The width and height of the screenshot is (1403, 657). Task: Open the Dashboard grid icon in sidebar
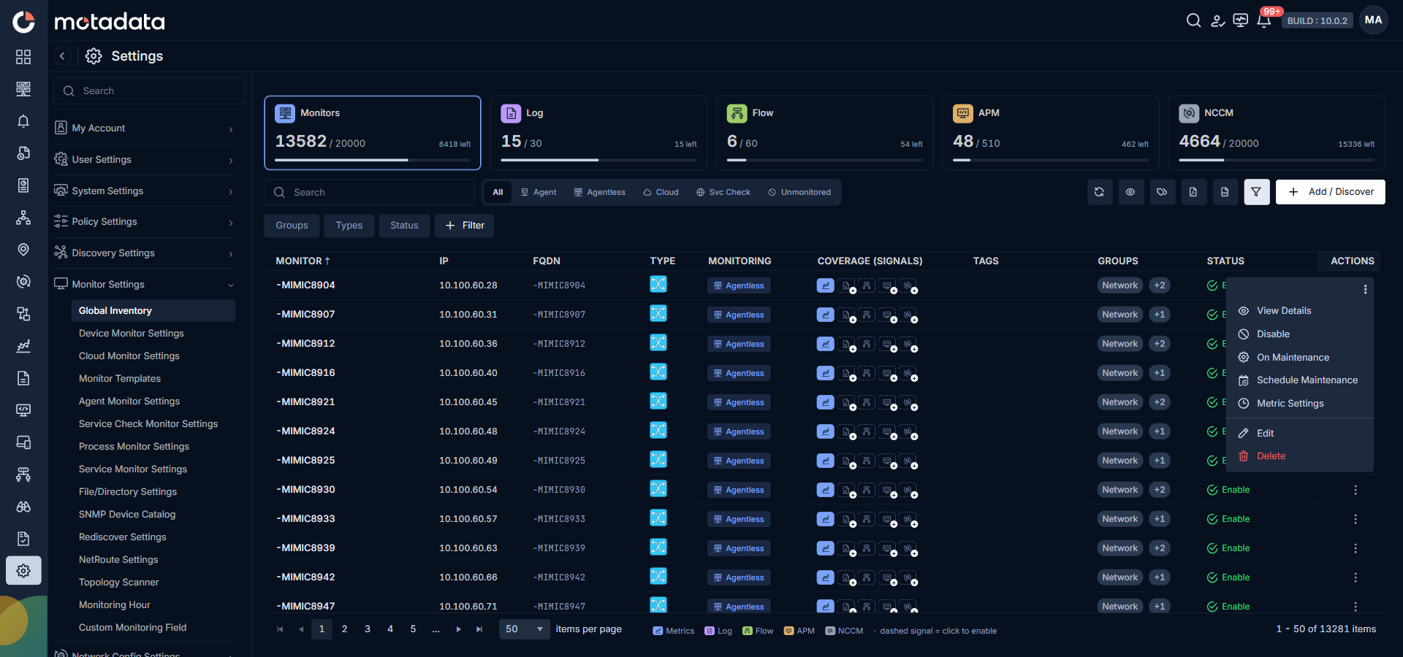pos(23,57)
